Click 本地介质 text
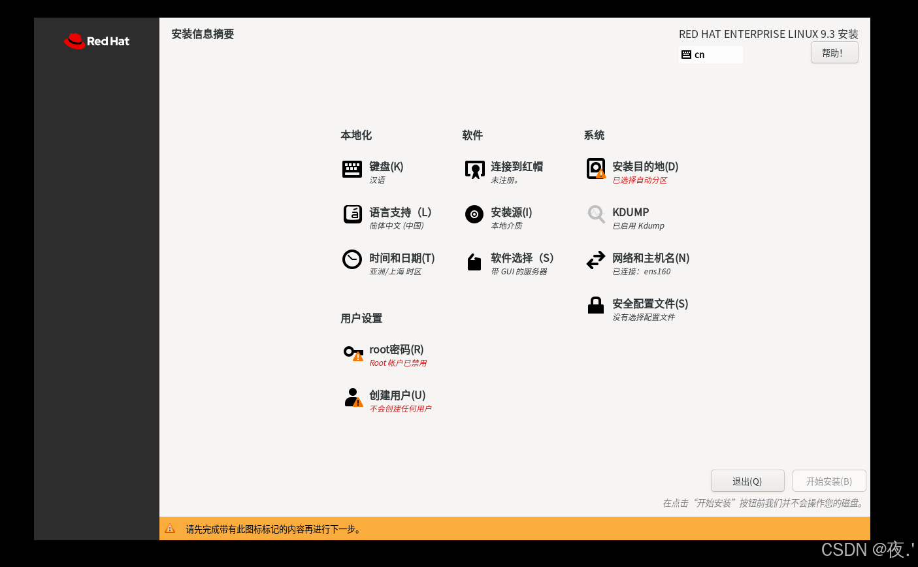The image size is (918, 567). click(x=506, y=226)
